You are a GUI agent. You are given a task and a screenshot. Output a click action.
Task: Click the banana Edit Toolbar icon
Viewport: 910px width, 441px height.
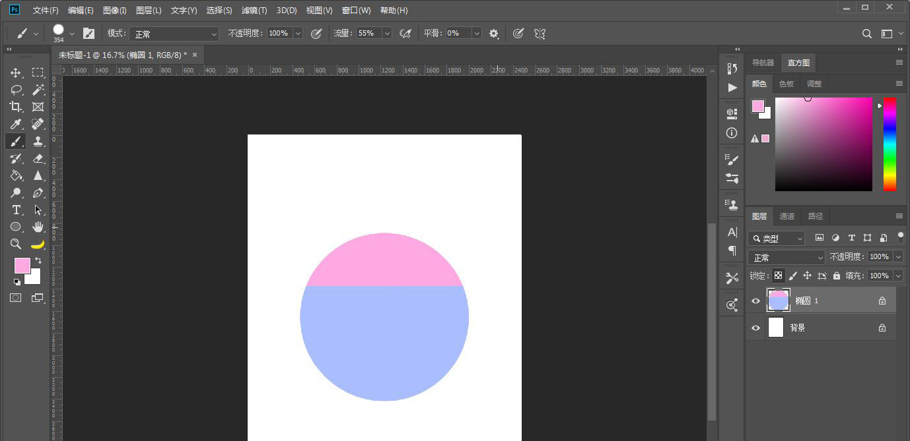38,244
